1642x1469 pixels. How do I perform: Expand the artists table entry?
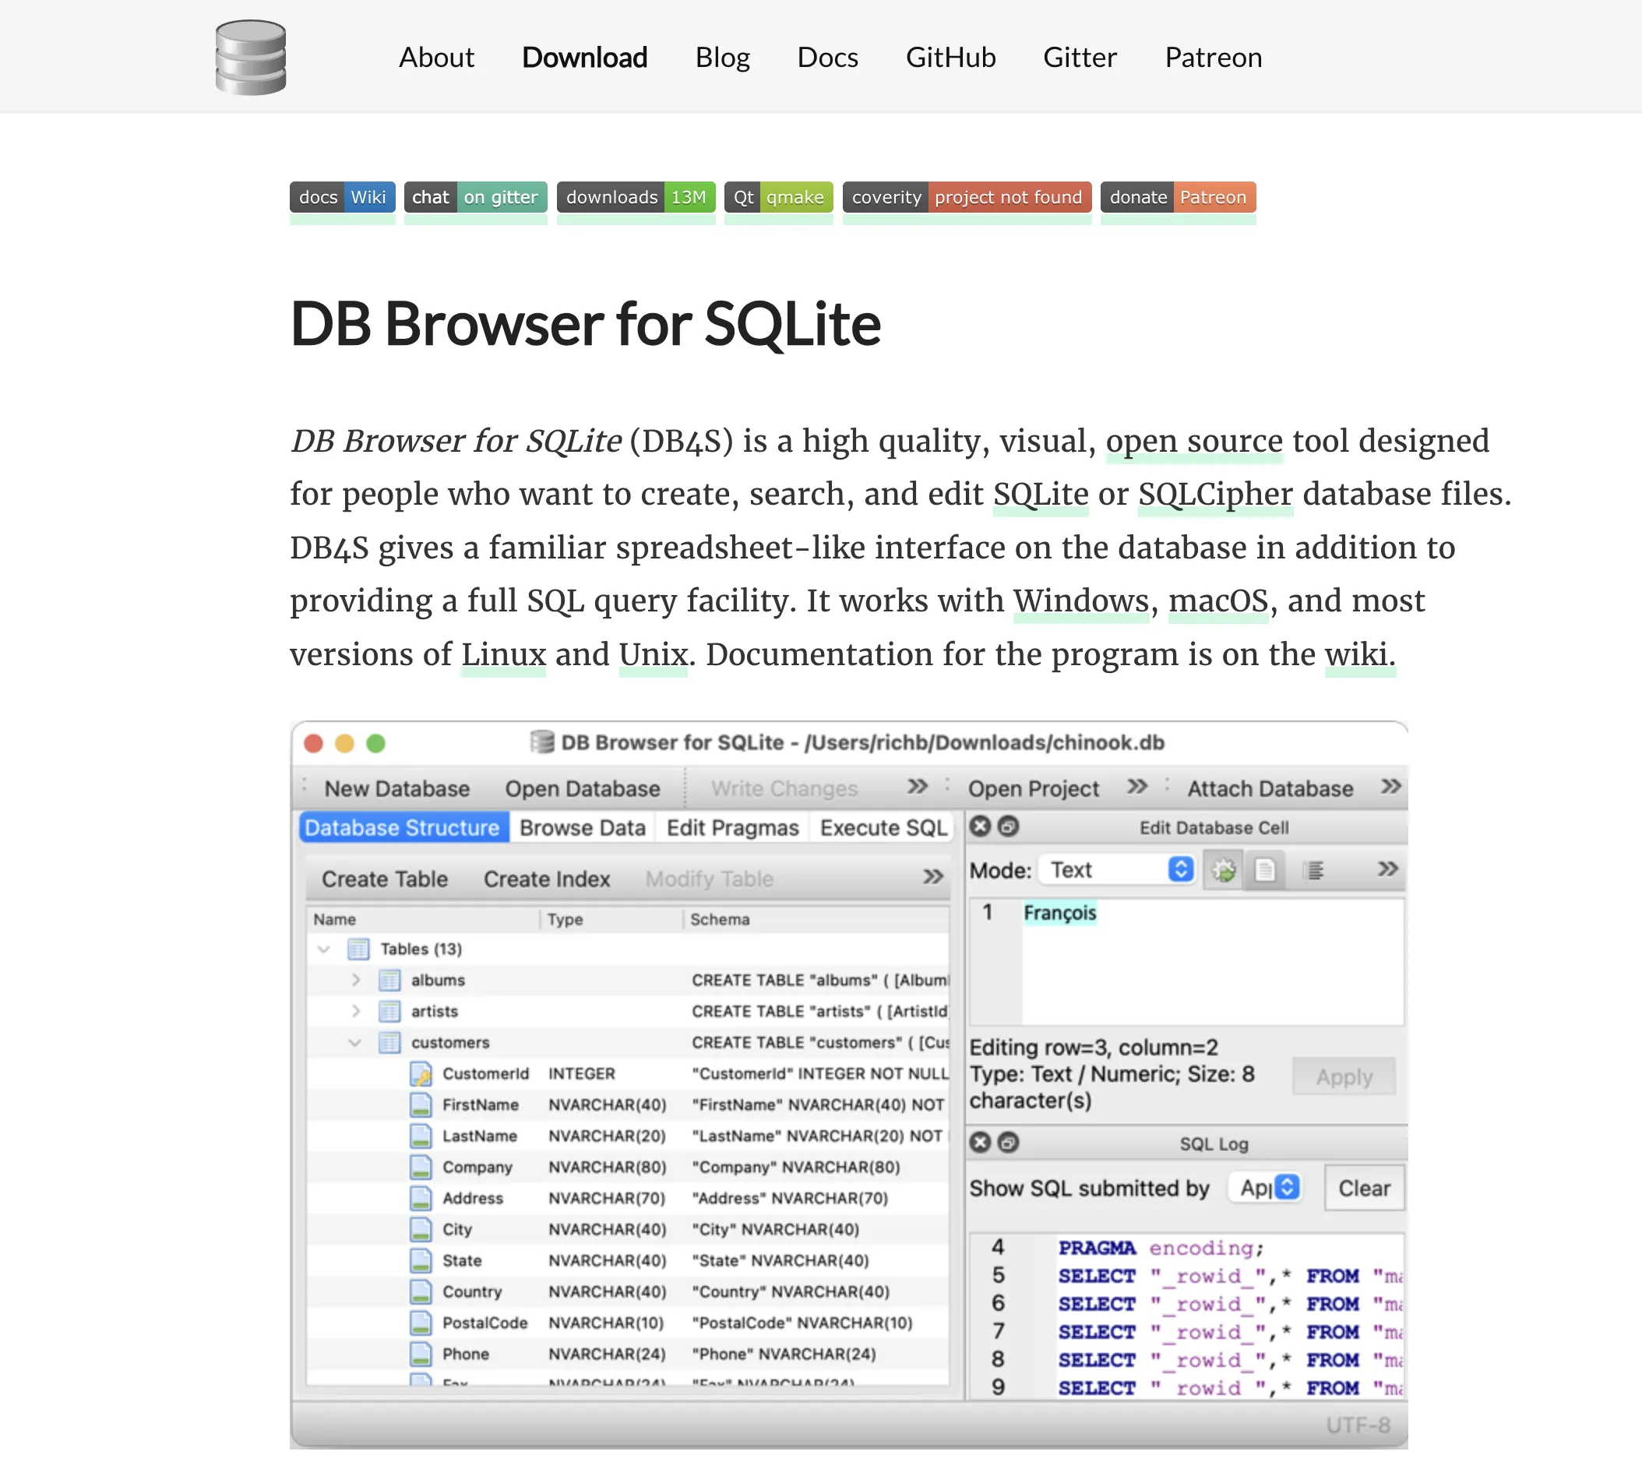coord(355,1010)
